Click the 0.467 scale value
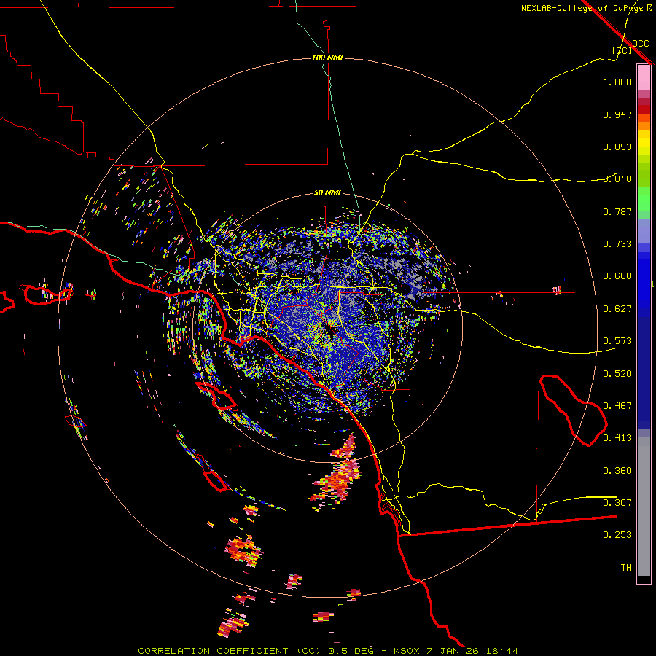 617,406
